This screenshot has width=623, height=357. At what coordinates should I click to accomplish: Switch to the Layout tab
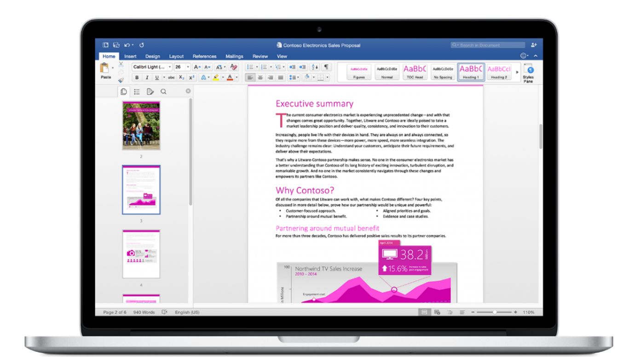[176, 57]
